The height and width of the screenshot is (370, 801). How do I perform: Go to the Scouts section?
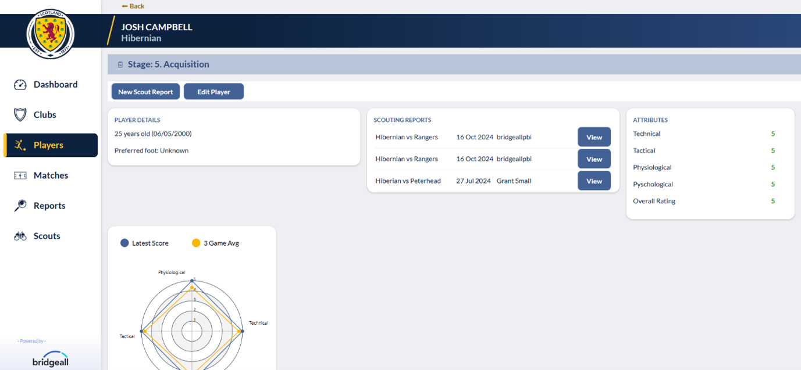tap(47, 236)
